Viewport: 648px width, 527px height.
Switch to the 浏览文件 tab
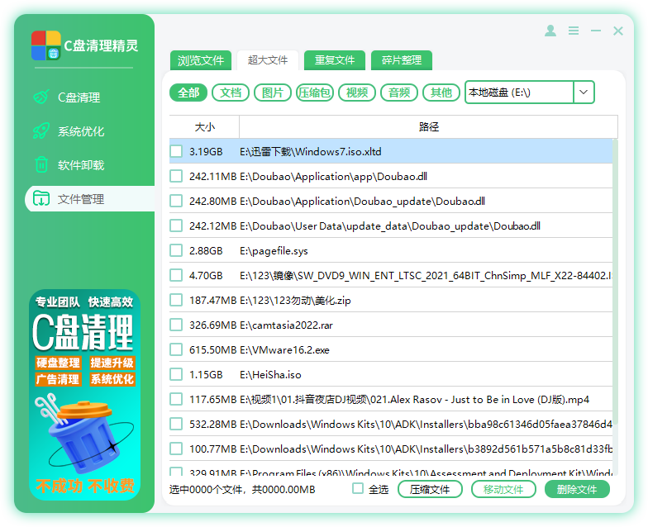point(201,60)
